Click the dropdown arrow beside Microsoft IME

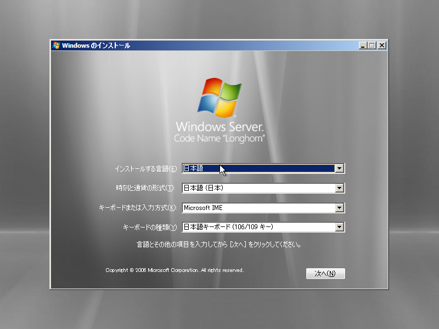(340, 208)
